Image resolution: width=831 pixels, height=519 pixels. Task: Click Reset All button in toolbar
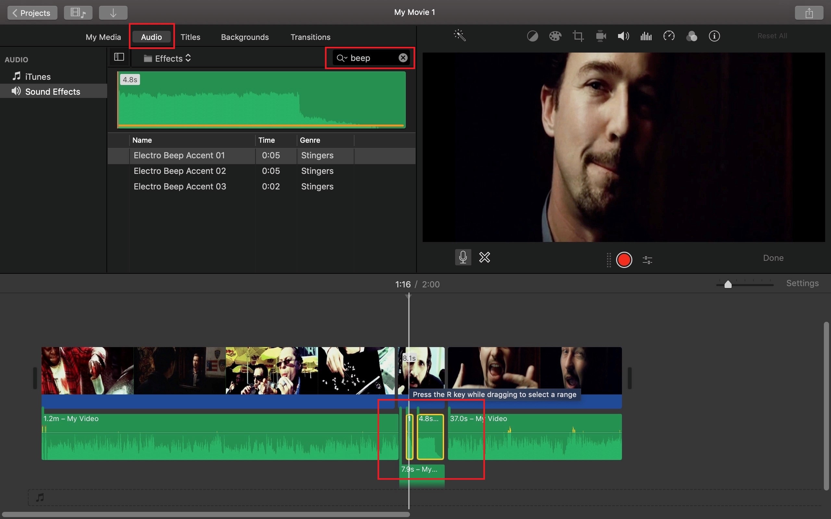pyautogui.click(x=772, y=35)
